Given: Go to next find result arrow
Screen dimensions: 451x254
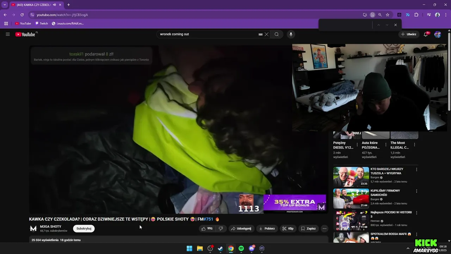Looking at the screenshot, I should [387, 25].
